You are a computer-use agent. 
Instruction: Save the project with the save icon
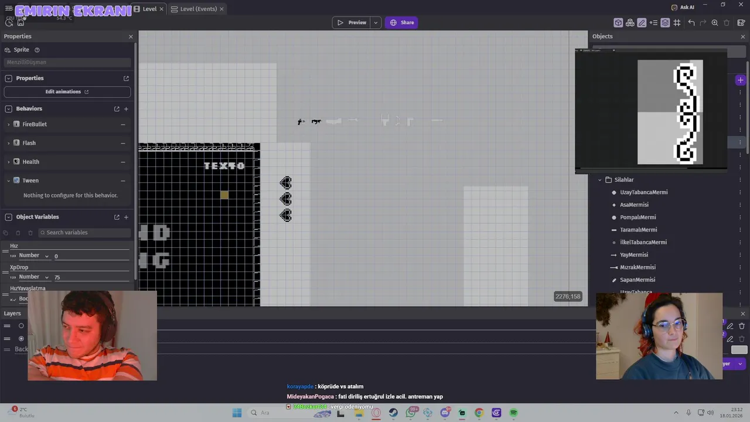[21, 22]
